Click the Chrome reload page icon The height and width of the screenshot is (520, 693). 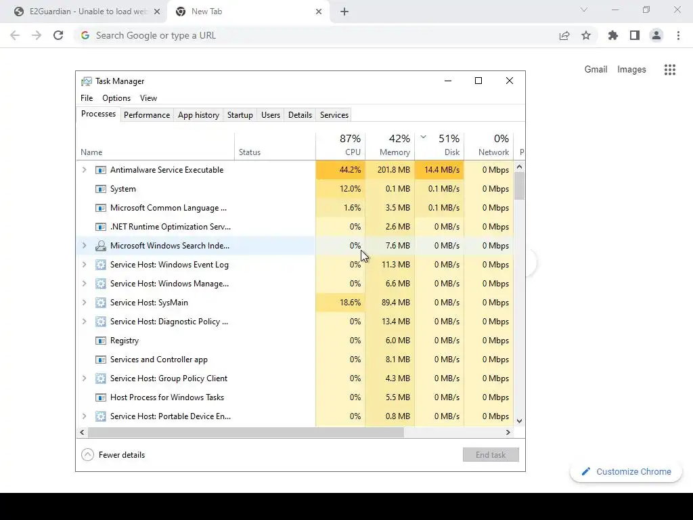[58, 35]
